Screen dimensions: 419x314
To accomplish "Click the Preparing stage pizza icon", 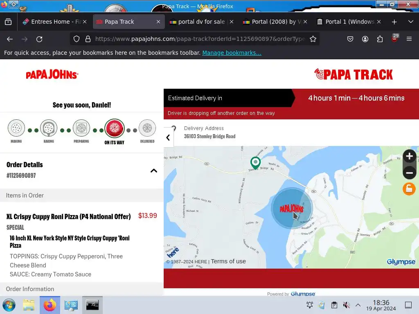I will tap(81, 128).
